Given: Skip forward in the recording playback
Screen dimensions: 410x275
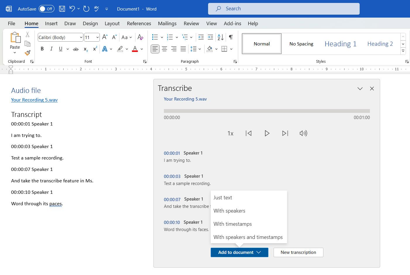Looking at the screenshot, I should point(285,133).
